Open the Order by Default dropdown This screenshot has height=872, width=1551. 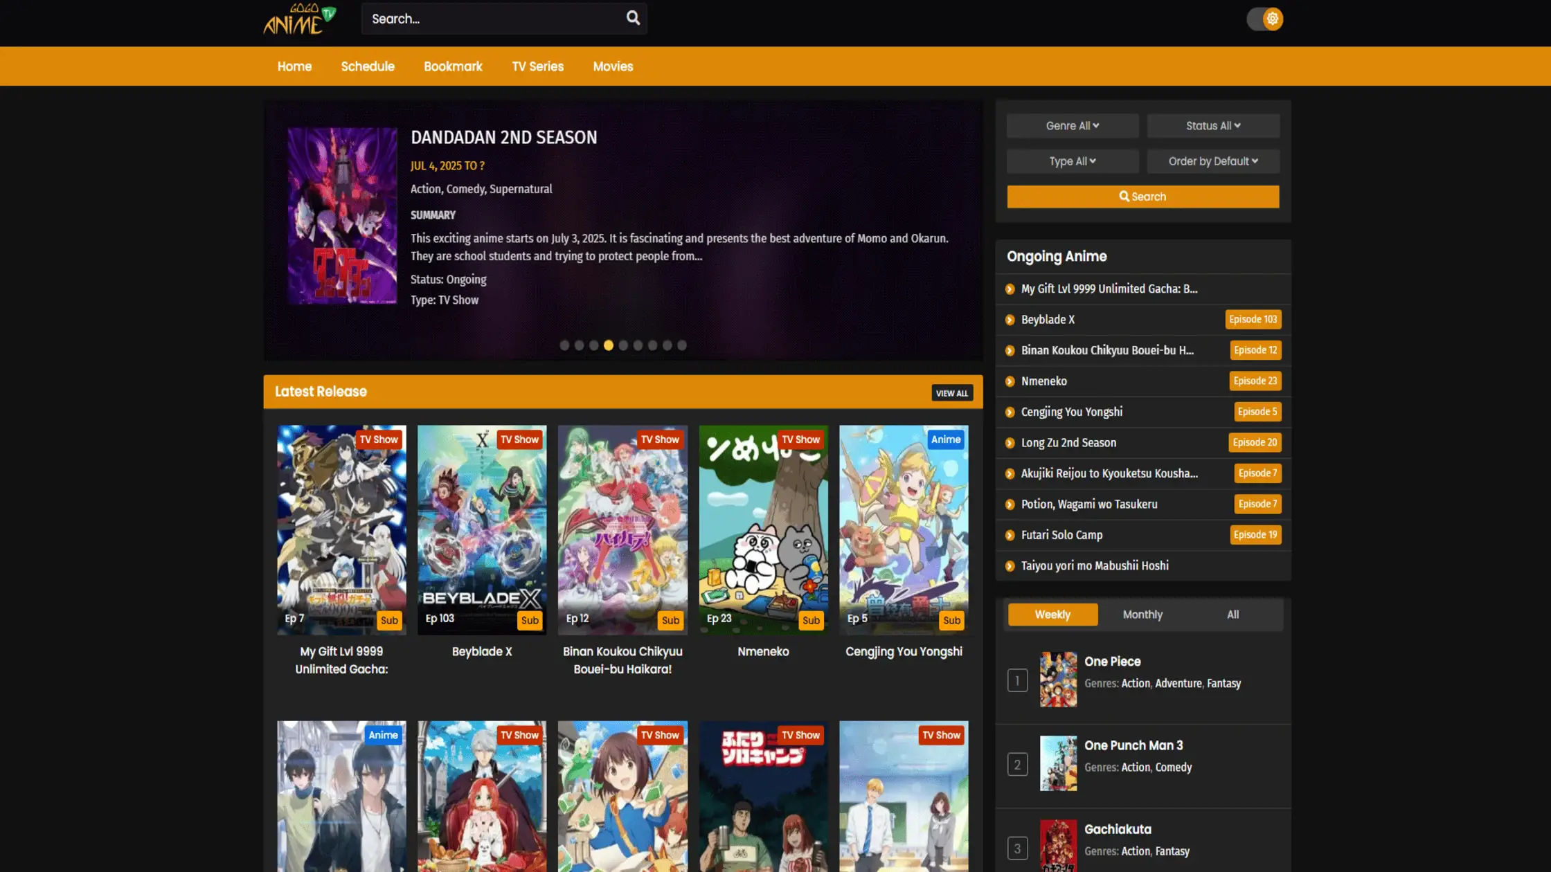1213,161
